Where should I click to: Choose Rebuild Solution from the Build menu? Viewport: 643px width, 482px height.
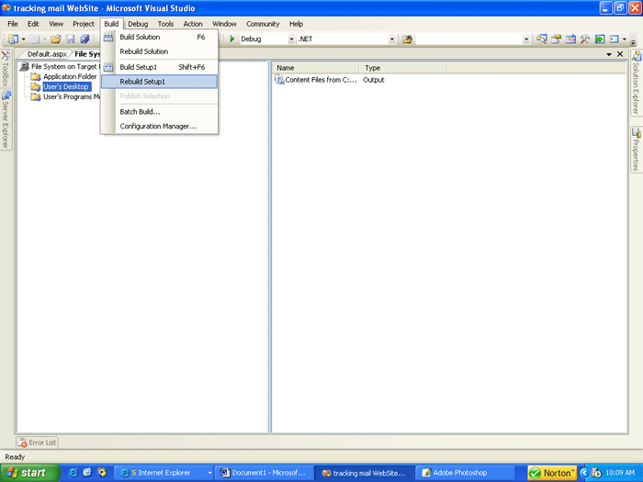click(x=160, y=51)
